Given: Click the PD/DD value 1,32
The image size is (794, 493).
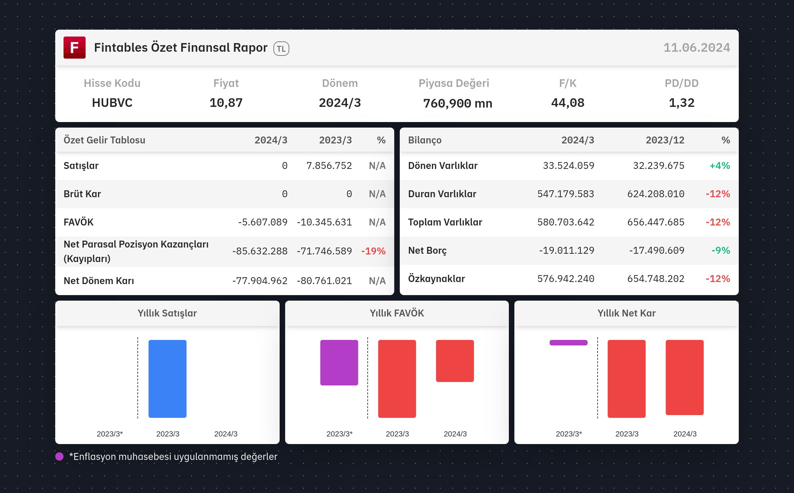Looking at the screenshot, I should tap(682, 103).
